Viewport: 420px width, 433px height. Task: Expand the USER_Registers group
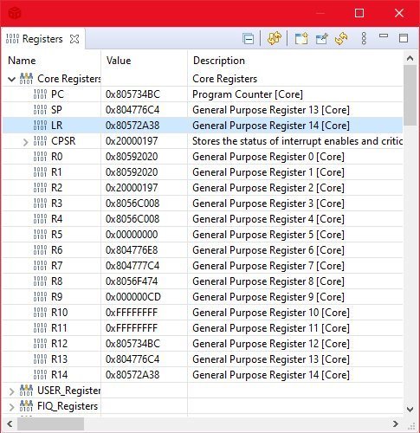click(11, 391)
